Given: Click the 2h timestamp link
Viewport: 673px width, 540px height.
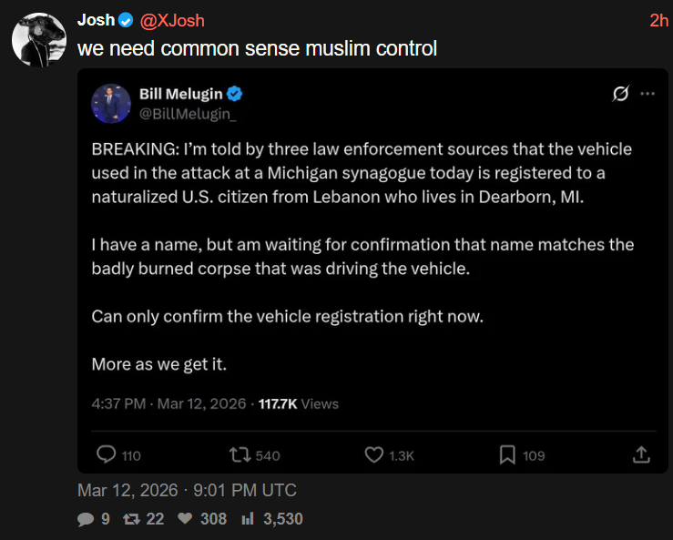Looking at the screenshot, I should coord(658,20).
